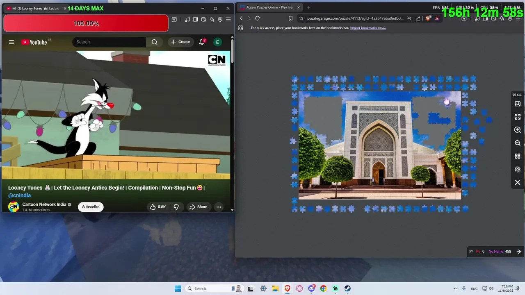Share the puzzlegarage page link

(418, 18)
